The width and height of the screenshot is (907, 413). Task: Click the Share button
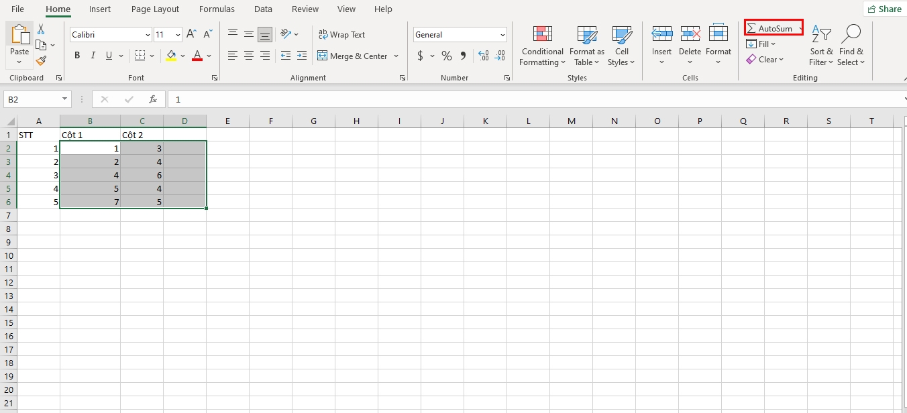[x=884, y=9]
